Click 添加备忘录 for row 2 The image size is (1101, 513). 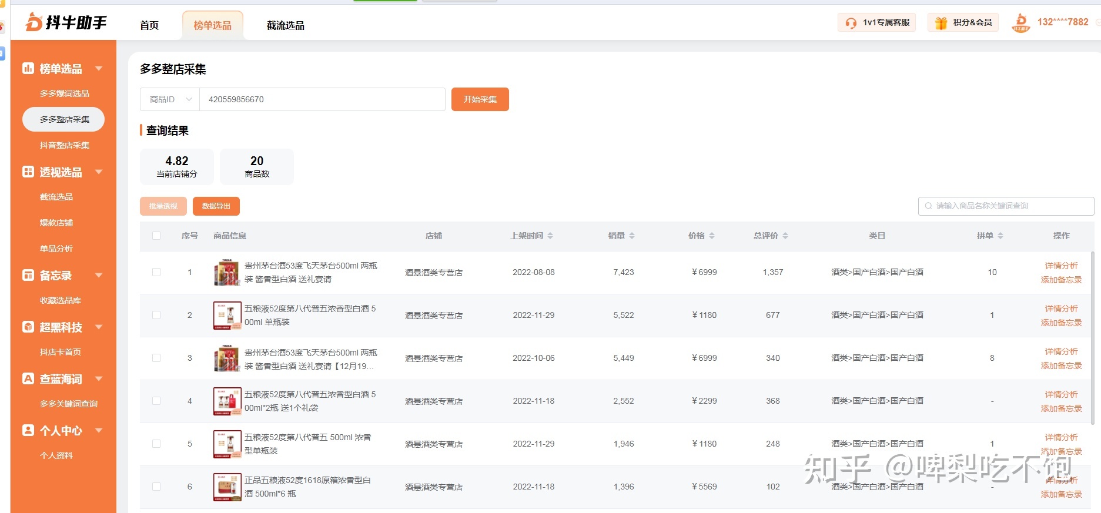tap(1061, 323)
